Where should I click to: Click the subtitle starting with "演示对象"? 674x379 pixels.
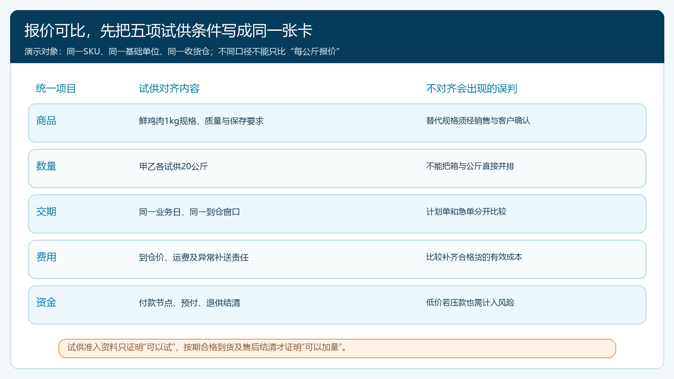click(x=182, y=51)
